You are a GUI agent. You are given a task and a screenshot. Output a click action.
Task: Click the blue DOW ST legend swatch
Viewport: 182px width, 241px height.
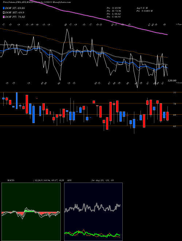point(4,8)
